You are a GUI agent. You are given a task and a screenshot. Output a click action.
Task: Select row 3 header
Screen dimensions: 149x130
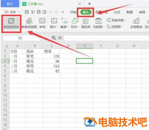point(5,61)
